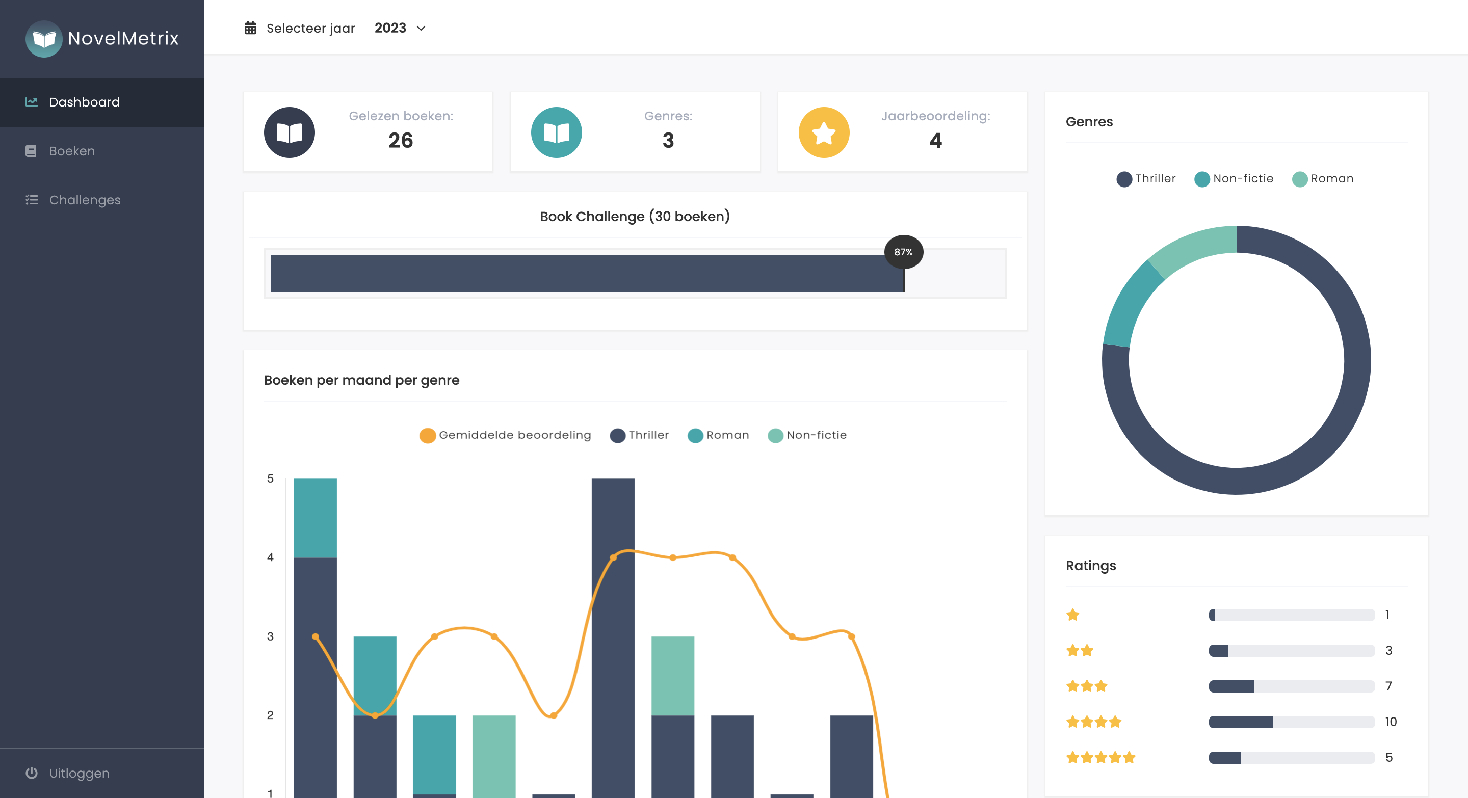
Task: Toggle Roman in Genres donut legend
Action: tap(1323, 179)
